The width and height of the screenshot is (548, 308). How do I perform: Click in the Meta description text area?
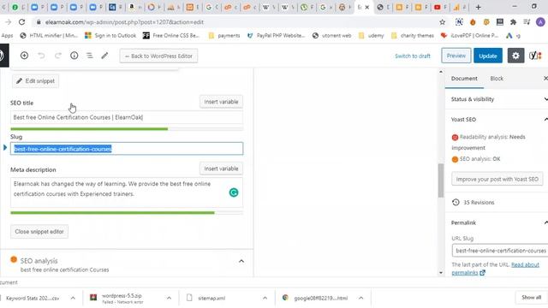tap(127, 192)
